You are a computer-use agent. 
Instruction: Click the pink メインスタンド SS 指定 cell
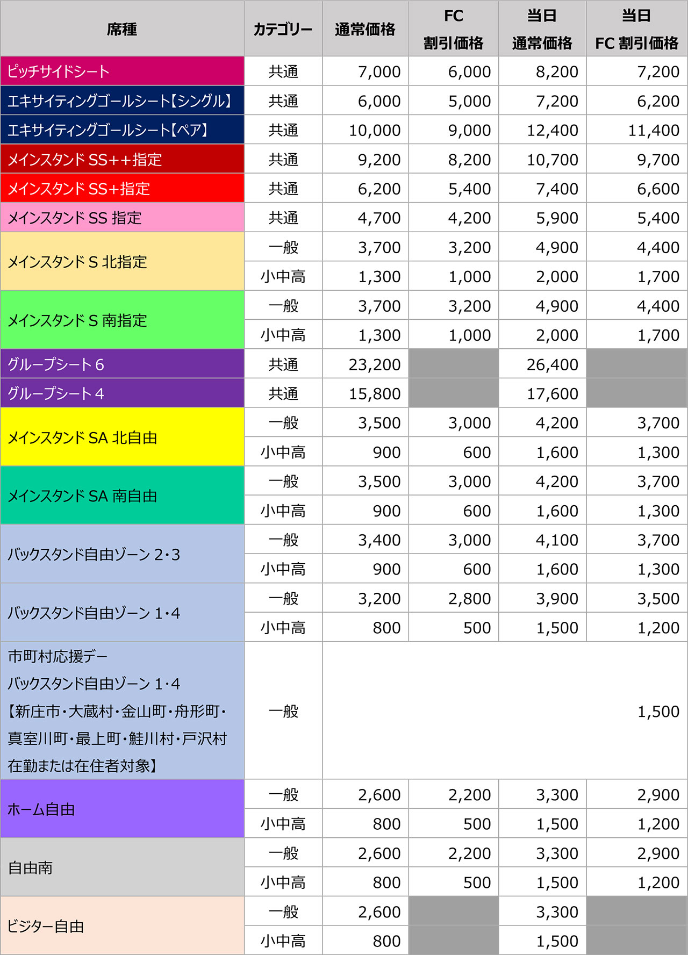(122, 218)
